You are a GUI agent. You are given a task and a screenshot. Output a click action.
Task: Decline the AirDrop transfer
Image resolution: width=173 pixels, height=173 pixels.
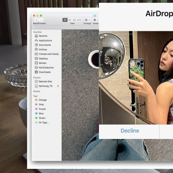point(130,131)
